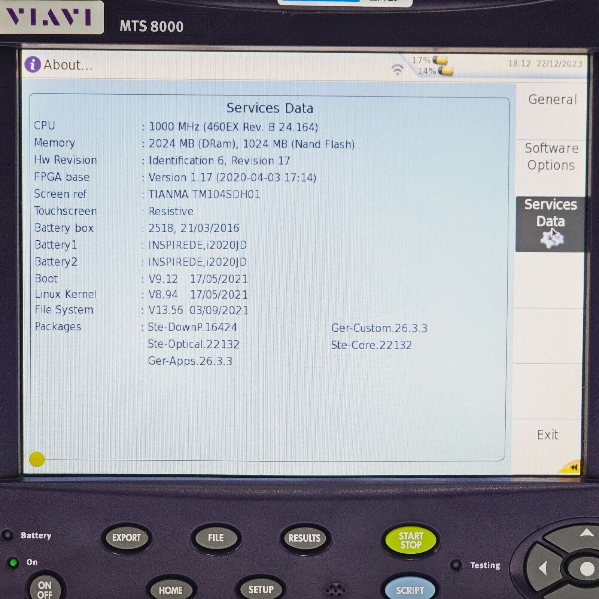
Task: Toggle the ON OFF power button
Action: click(45, 589)
